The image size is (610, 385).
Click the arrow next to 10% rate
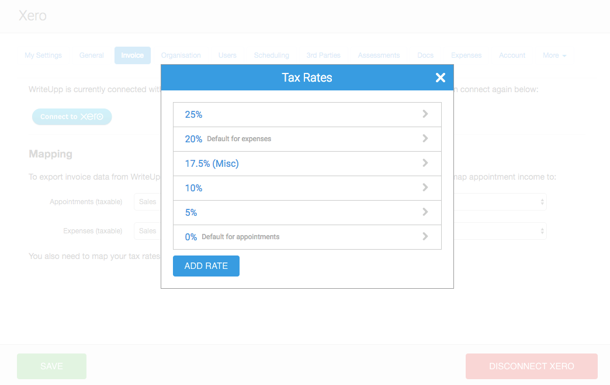point(425,188)
